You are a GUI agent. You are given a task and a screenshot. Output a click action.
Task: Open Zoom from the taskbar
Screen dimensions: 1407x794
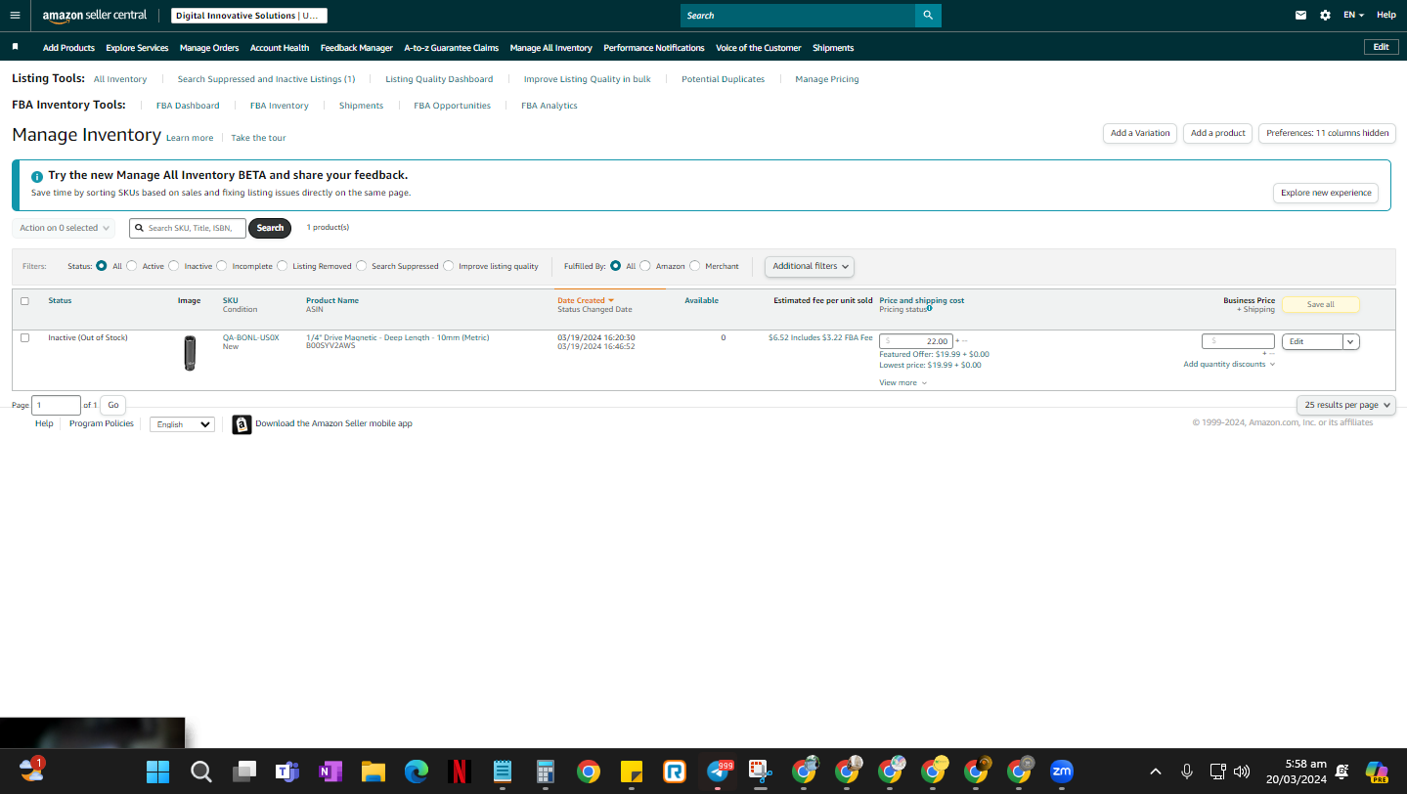tap(1061, 772)
